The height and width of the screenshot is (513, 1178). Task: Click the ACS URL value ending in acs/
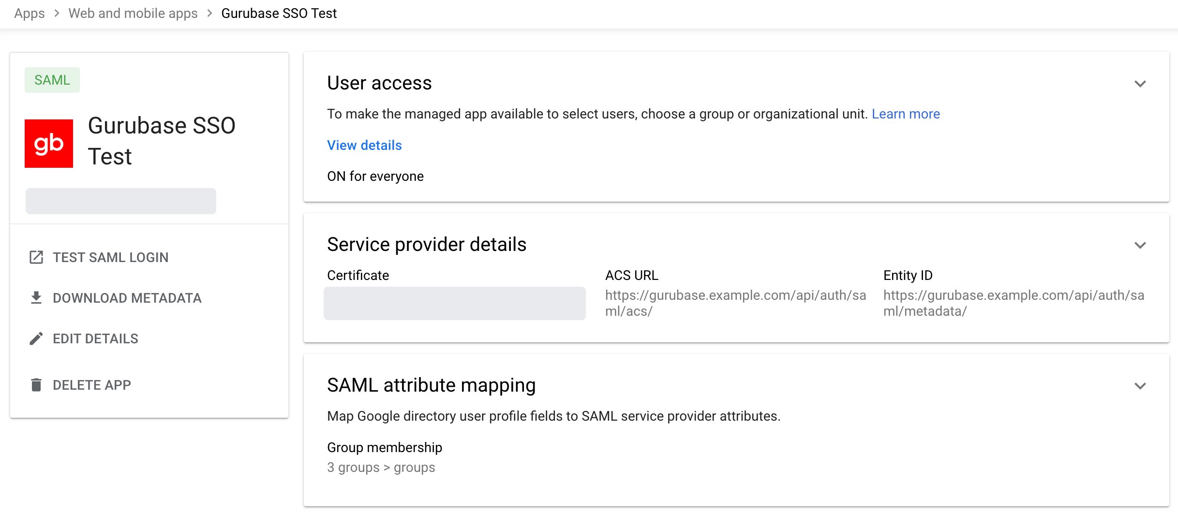tap(735, 303)
